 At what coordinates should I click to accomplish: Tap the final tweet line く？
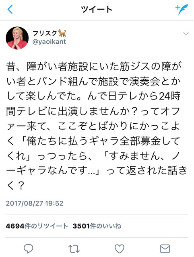coord(15,186)
